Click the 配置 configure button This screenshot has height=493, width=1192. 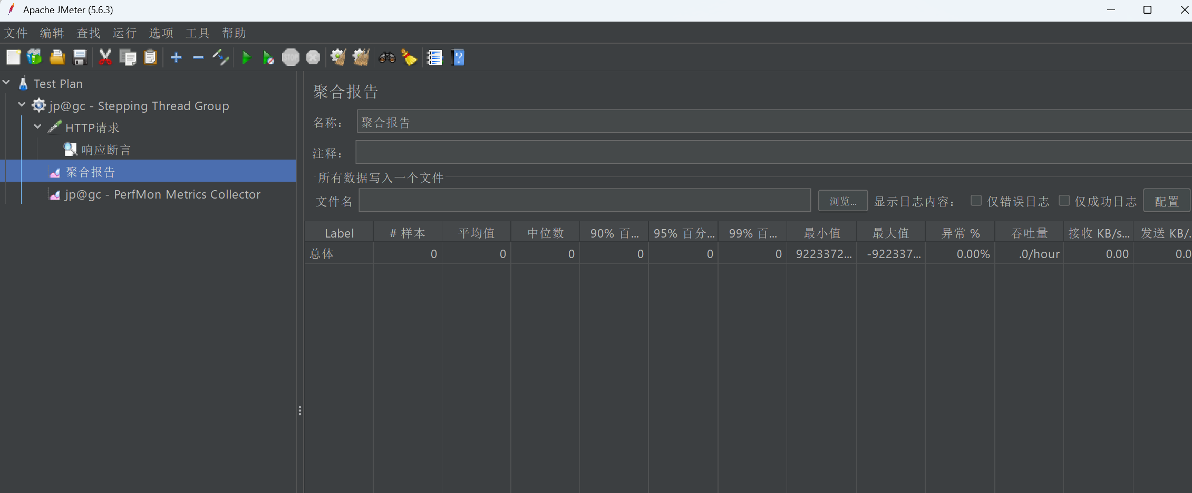pyautogui.click(x=1167, y=201)
